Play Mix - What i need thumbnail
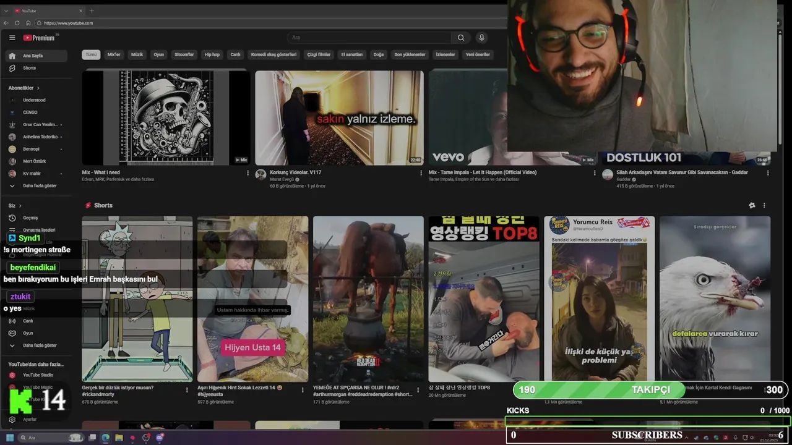 166,117
